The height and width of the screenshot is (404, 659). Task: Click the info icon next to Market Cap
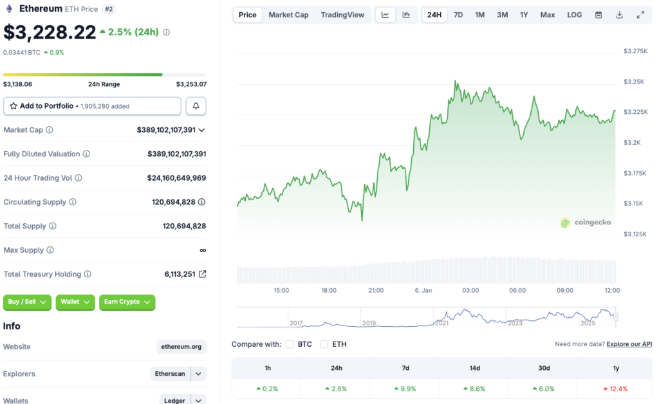click(x=48, y=129)
